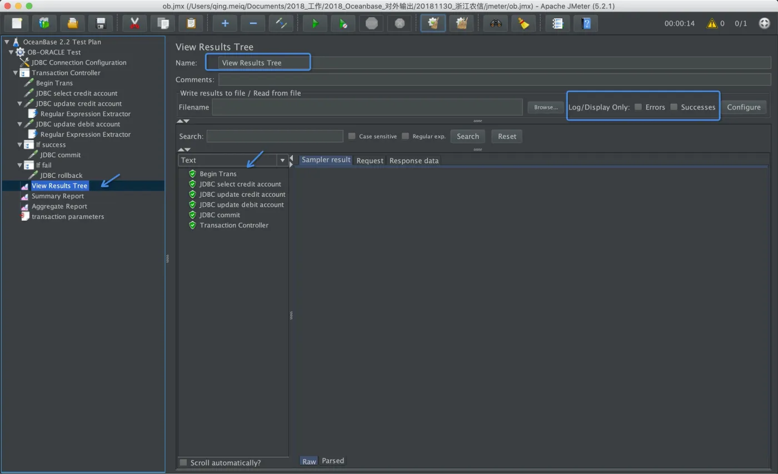Screen dimensions: 778x474
Task: Click the Expand All plus icon
Action: 225,23
